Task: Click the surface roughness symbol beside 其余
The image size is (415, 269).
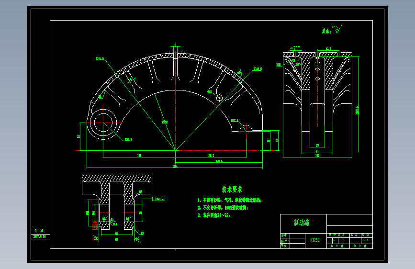Action: tap(338, 29)
